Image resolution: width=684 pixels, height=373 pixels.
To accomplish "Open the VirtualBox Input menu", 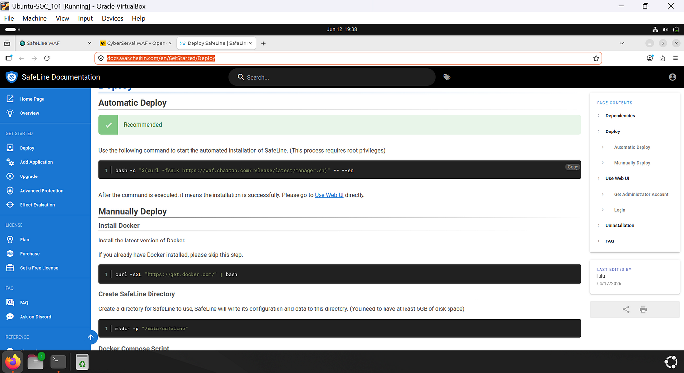I will (x=85, y=18).
